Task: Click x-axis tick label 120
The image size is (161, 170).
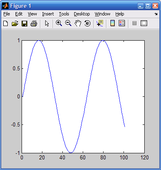Action: coord(144,157)
